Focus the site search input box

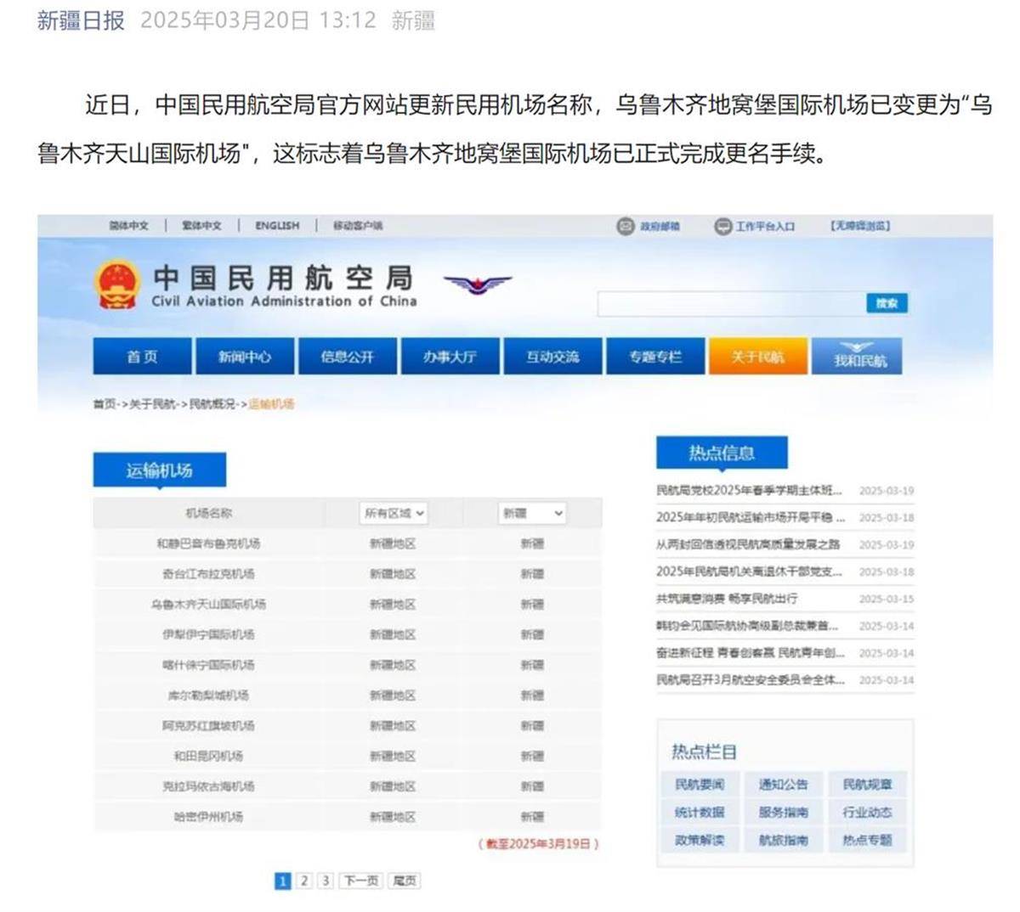[x=731, y=304]
